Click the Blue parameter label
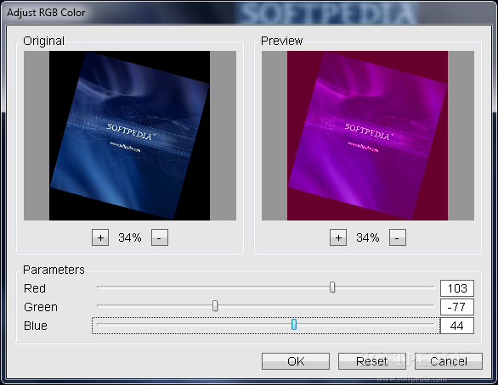The image size is (498, 385). tap(36, 326)
